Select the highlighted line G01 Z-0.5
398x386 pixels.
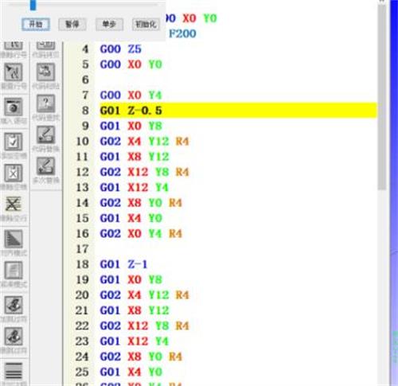click(238, 111)
